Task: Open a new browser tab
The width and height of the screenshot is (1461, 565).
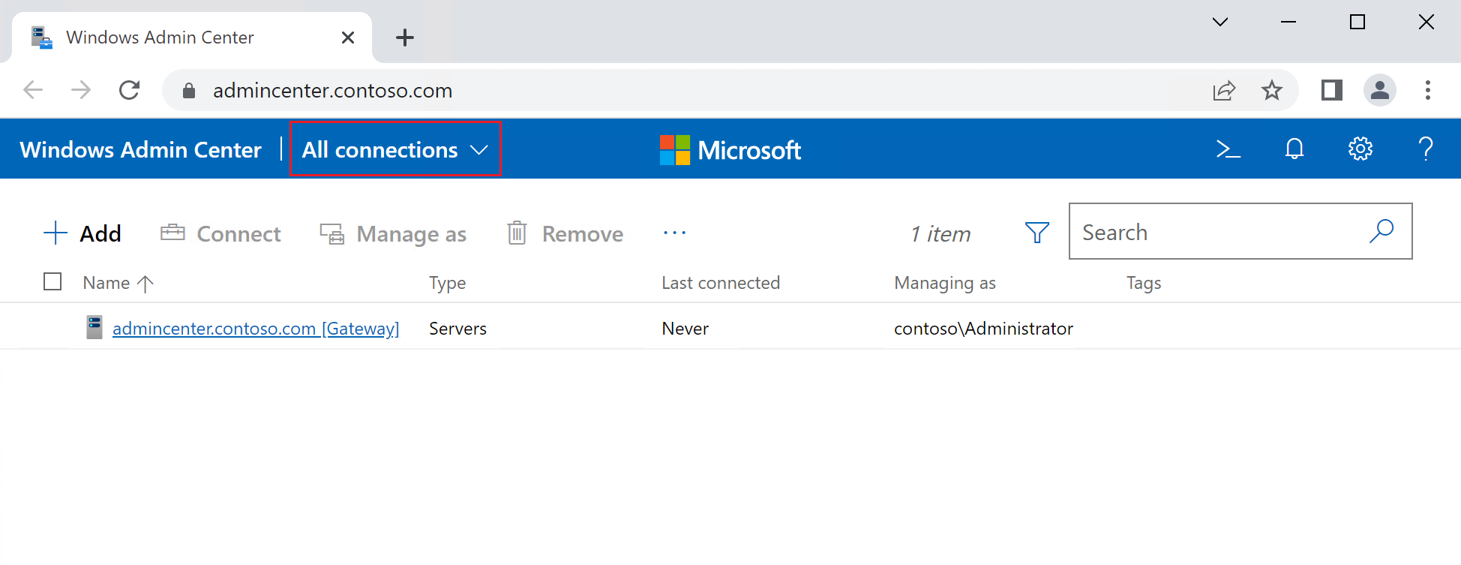Action: coord(405,38)
